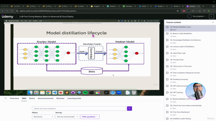Click the Terminal icon in the recorded dock
The image size is (216, 121).
click(x=91, y=93)
